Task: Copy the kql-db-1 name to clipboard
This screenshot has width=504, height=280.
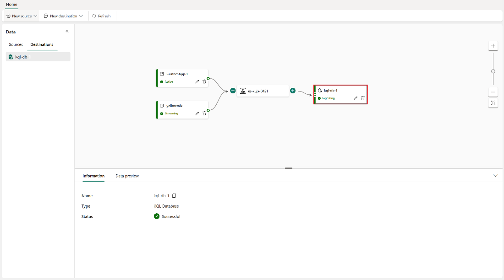Action: coord(174,196)
